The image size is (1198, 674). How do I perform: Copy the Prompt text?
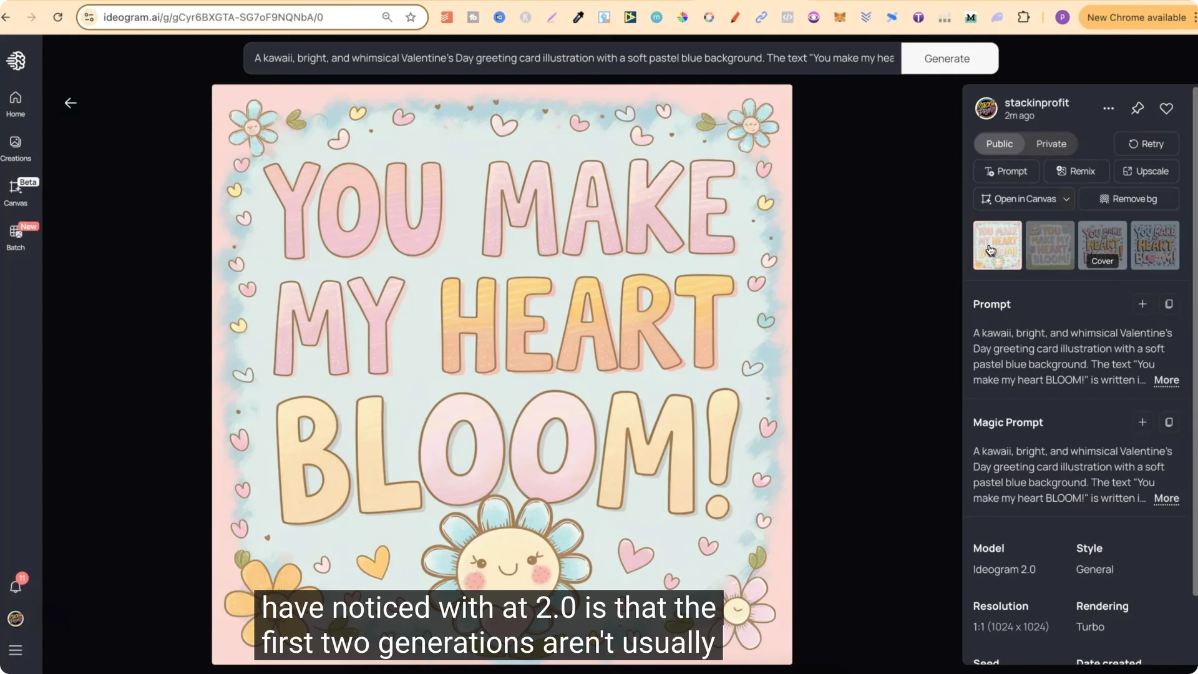pyautogui.click(x=1170, y=304)
